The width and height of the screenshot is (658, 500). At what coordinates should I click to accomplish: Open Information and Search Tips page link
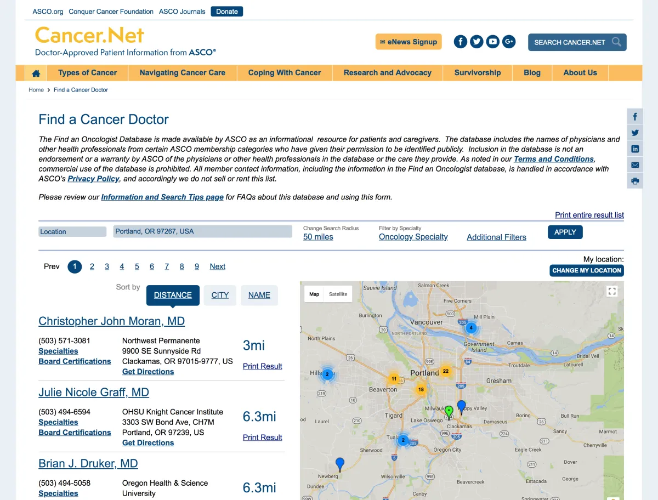pyautogui.click(x=162, y=197)
